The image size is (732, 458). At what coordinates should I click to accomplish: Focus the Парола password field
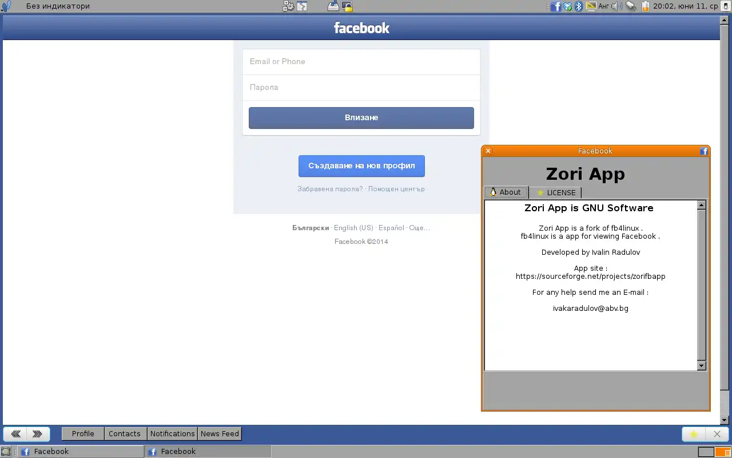point(361,88)
